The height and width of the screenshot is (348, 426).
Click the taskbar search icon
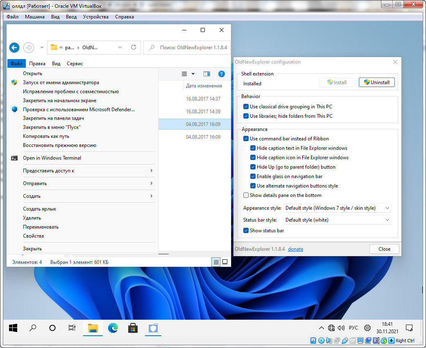(33, 327)
